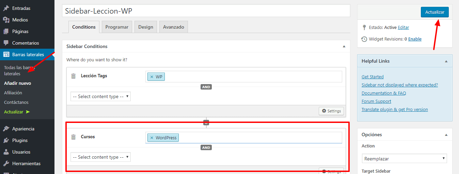Click the Comentarios speech bubble icon
The height and width of the screenshot is (174, 459).
(6, 43)
